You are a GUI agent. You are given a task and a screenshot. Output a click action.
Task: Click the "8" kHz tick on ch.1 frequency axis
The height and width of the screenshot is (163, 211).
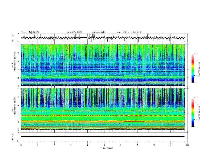click(19, 53)
